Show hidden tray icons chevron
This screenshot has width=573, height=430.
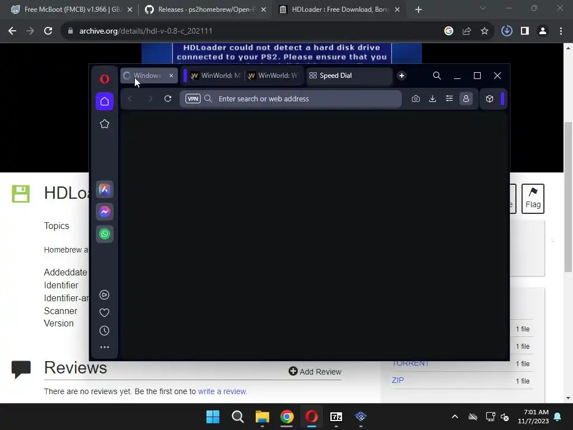[x=455, y=417]
